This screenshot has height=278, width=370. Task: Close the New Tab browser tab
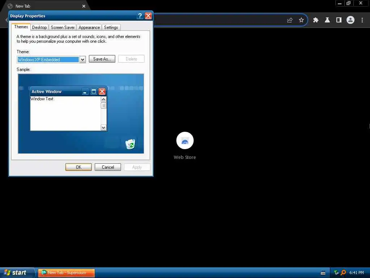click(x=84, y=6)
